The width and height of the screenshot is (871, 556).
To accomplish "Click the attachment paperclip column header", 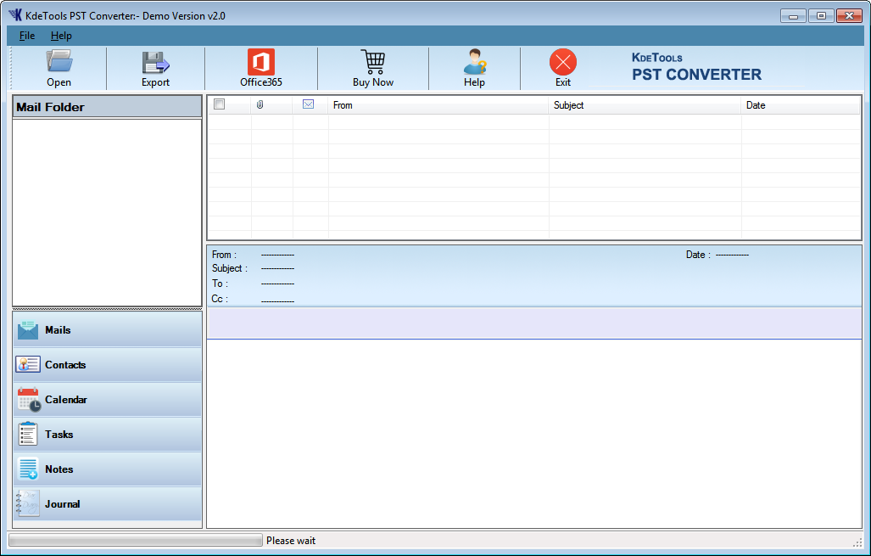I will 260,105.
